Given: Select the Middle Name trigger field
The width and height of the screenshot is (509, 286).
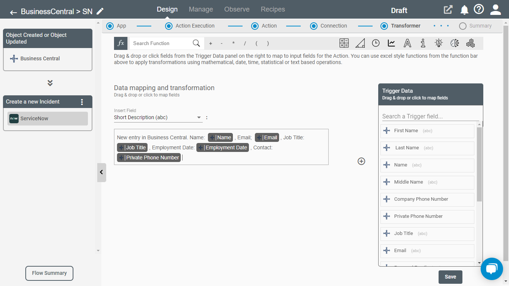Looking at the screenshot, I should pyautogui.click(x=427, y=182).
